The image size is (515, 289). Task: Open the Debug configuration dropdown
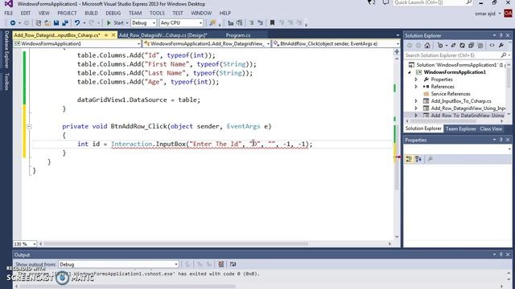pyautogui.click(x=143, y=23)
